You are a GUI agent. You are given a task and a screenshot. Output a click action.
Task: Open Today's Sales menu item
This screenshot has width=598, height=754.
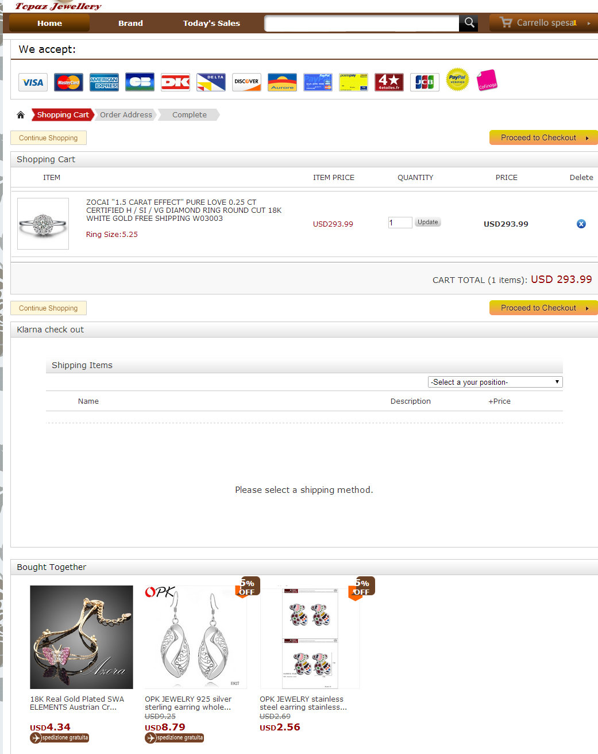pos(211,24)
